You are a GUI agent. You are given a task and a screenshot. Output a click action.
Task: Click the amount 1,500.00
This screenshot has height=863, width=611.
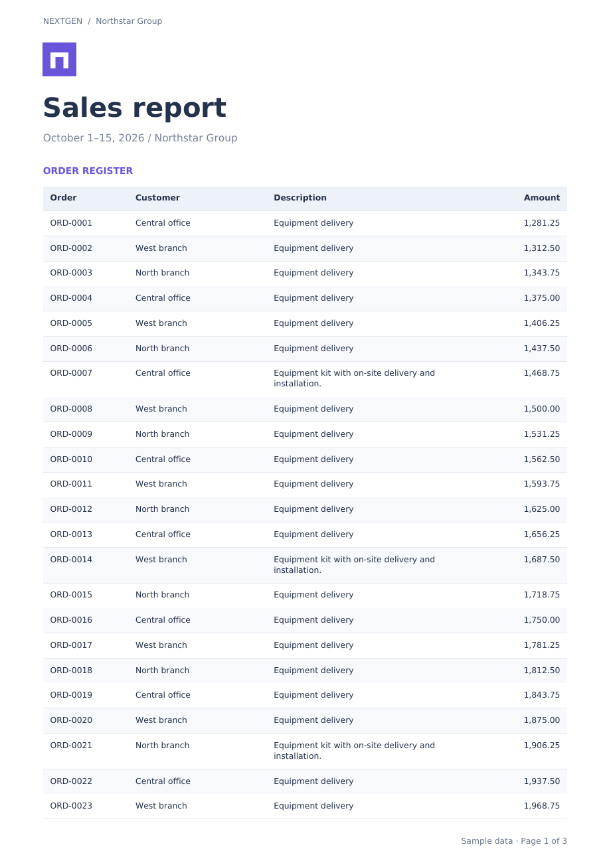(x=542, y=409)
